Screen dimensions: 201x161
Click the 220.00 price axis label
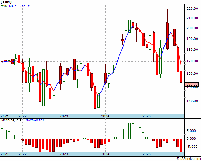(192, 9)
